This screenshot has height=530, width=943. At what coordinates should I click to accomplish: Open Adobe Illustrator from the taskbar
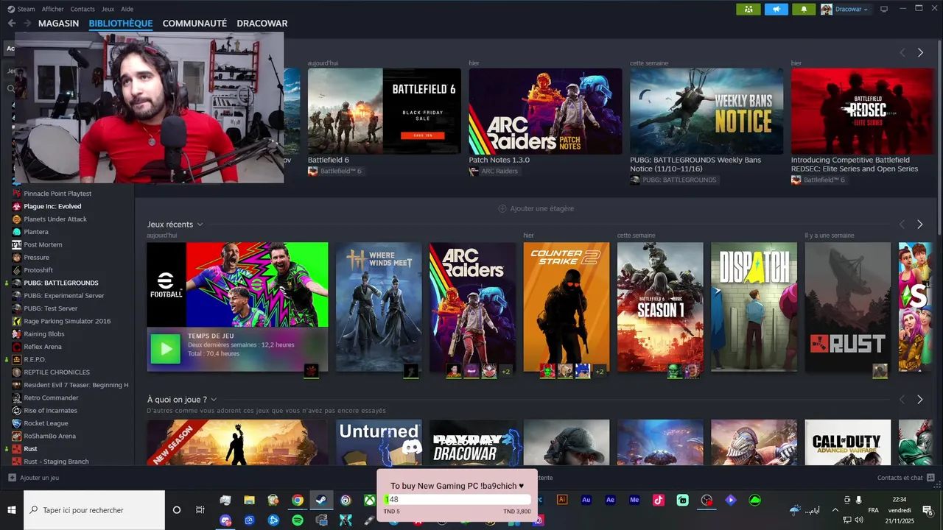(562, 500)
